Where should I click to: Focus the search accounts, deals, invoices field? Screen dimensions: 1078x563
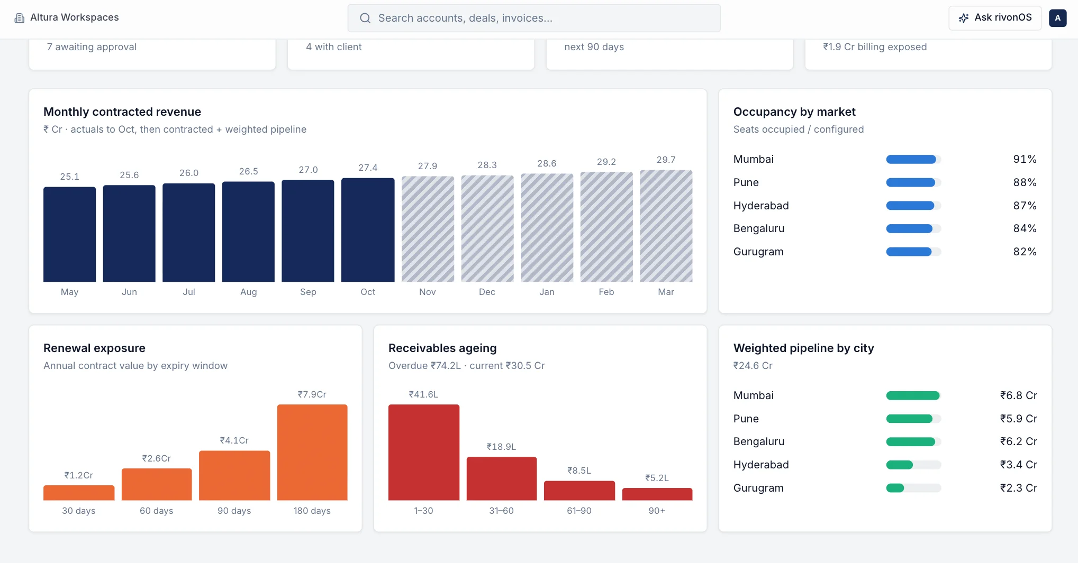tap(534, 18)
